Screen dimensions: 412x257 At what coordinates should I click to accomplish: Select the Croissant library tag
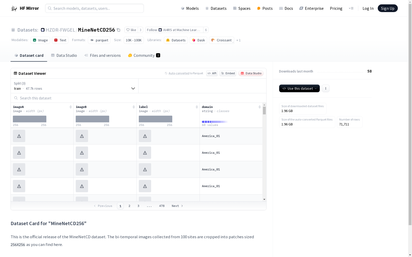(221, 40)
